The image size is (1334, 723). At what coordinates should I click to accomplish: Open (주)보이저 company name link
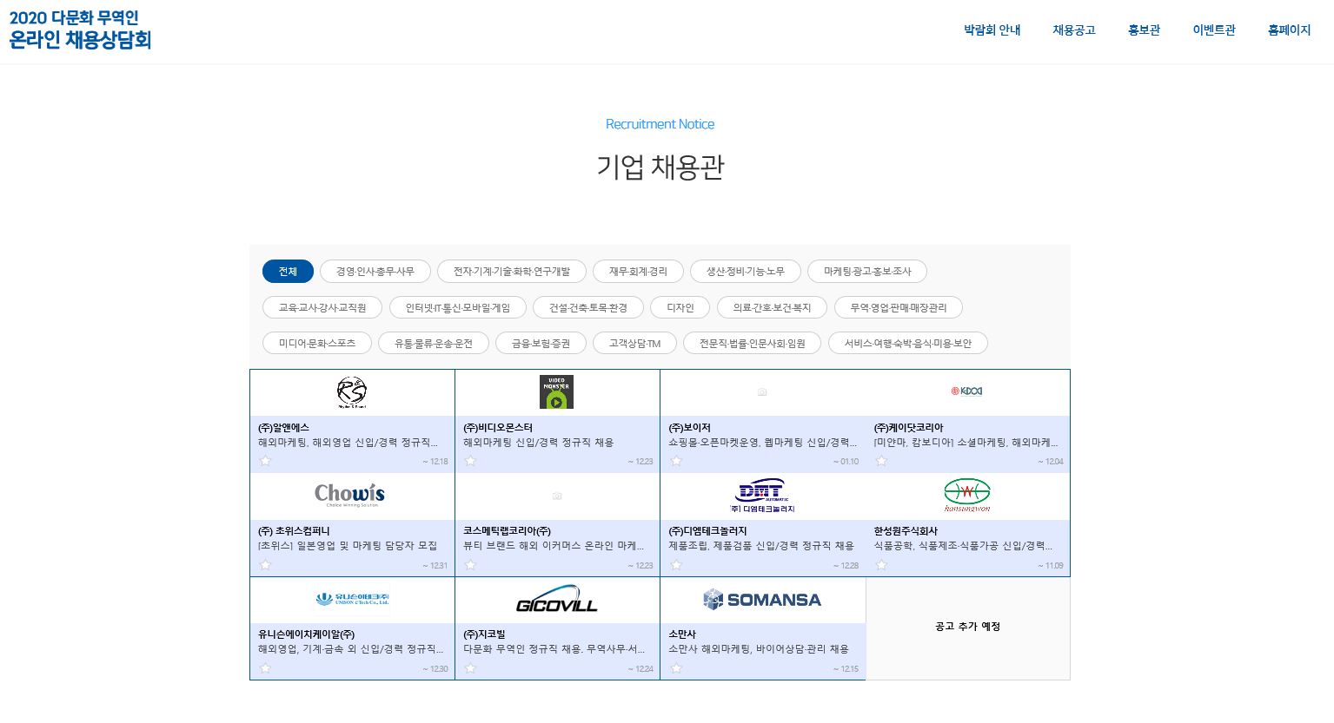point(689,428)
